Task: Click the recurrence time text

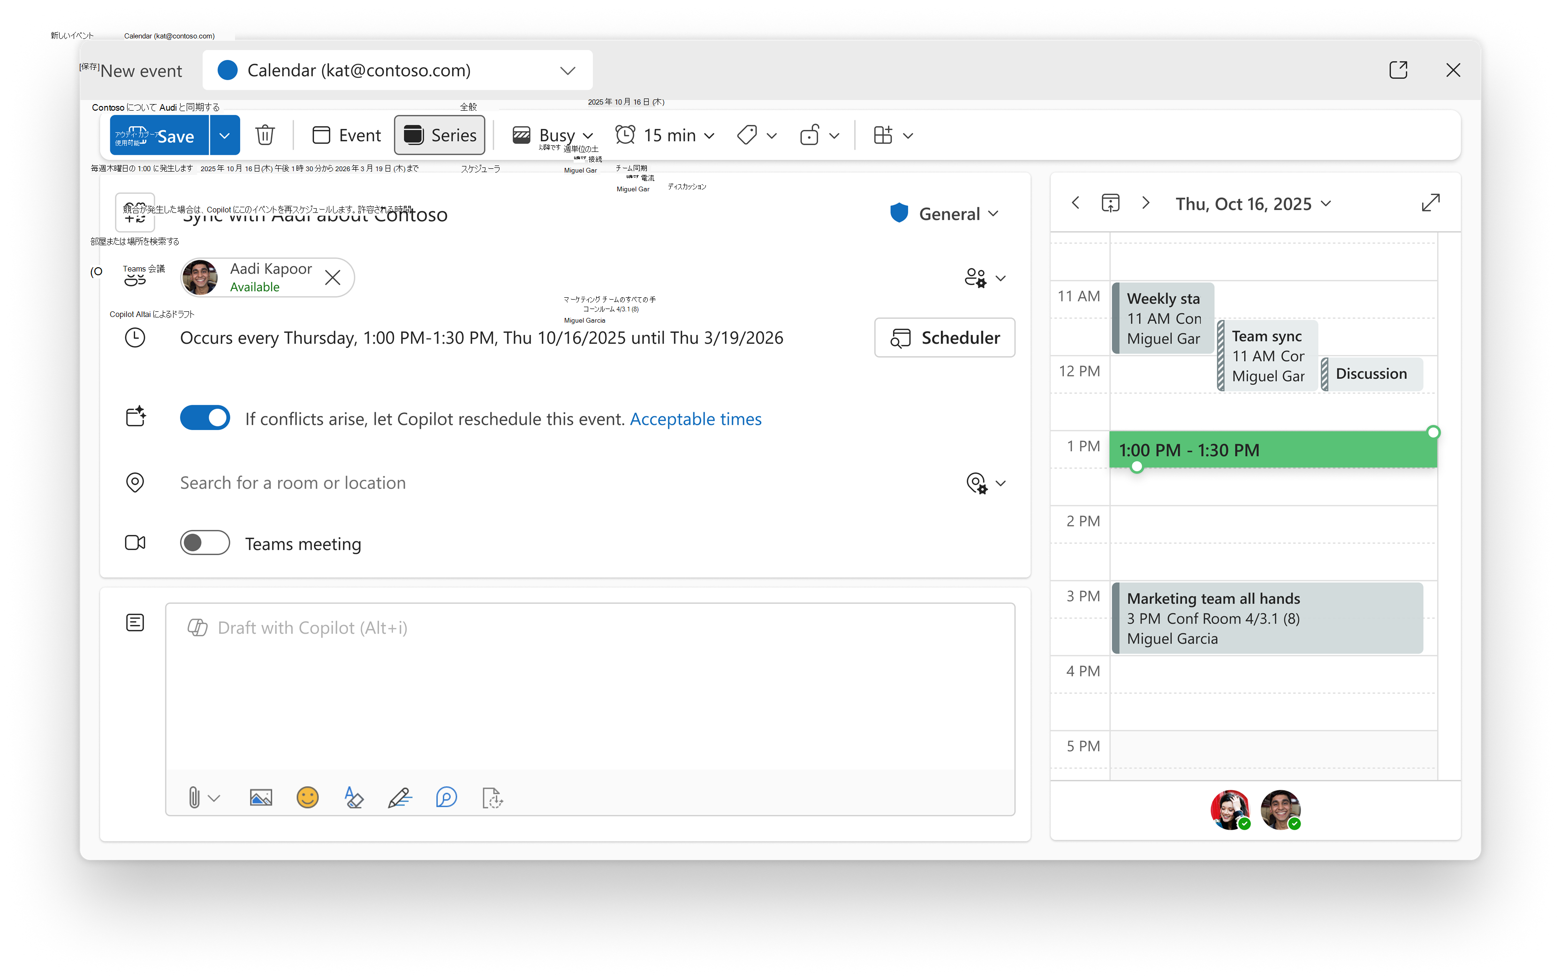Action: [x=482, y=338]
